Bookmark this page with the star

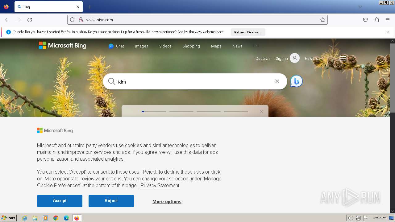click(x=323, y=20)
